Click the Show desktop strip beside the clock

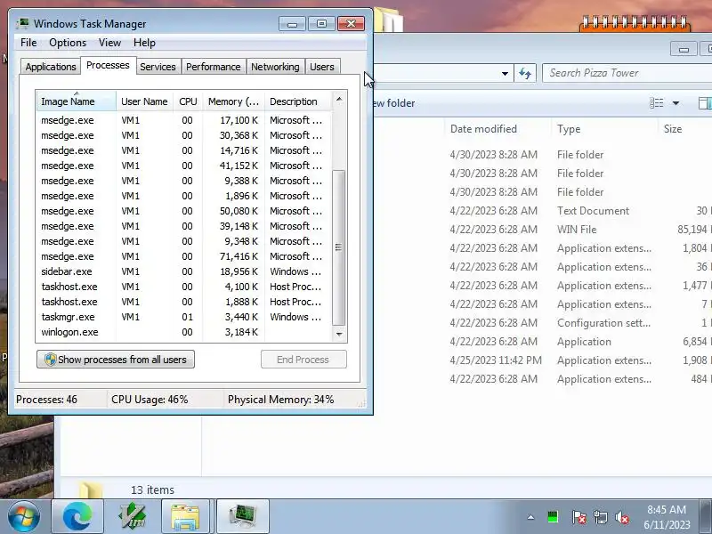707,517
